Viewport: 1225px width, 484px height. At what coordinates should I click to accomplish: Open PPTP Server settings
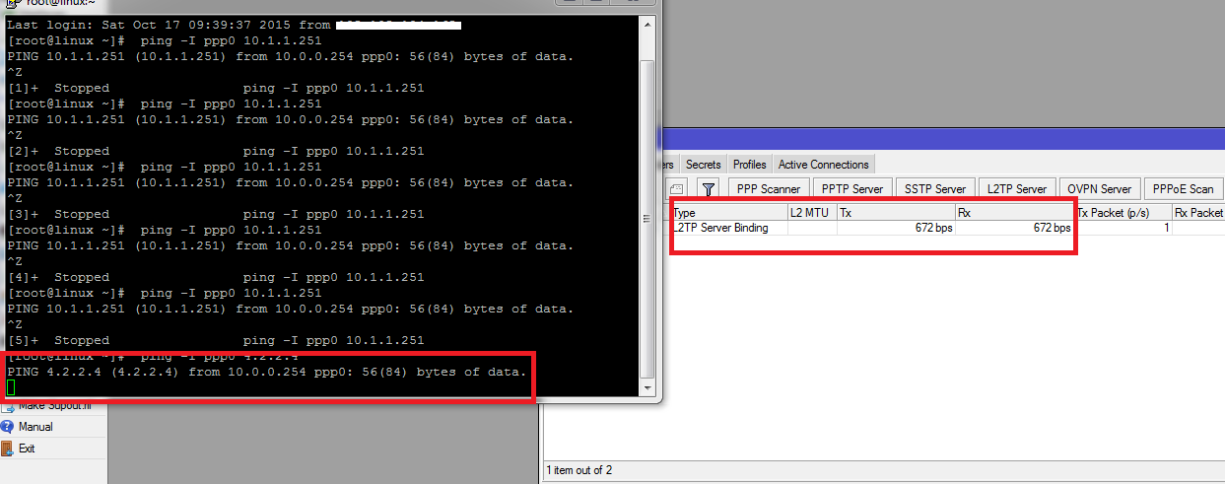click(x=853, y=189)
